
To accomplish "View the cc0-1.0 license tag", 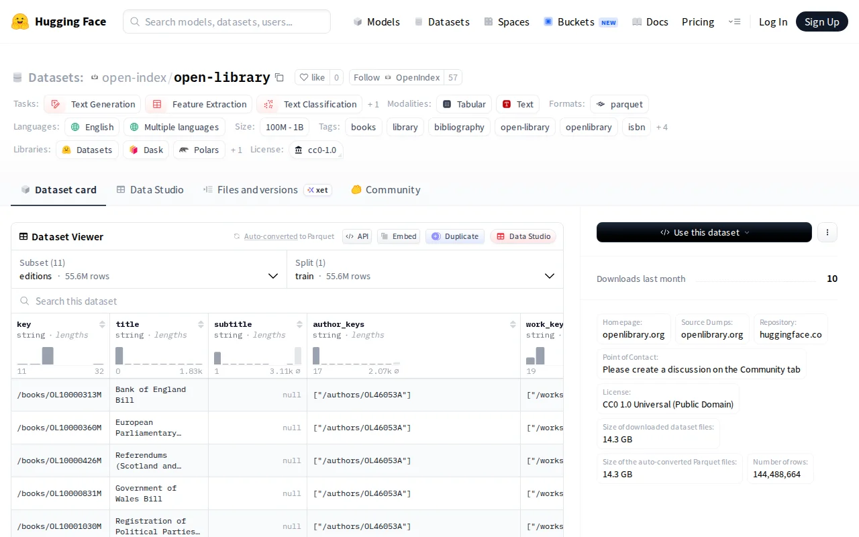I will point(316,150).
